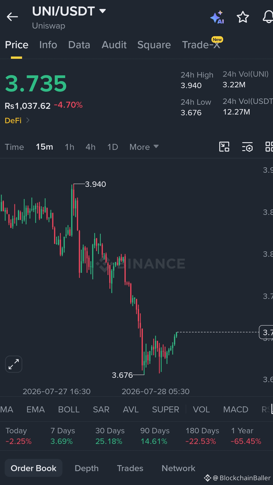Tap the 2026-07-28 05:30 time label
The image size is (273, 485).
pos(156,391)
